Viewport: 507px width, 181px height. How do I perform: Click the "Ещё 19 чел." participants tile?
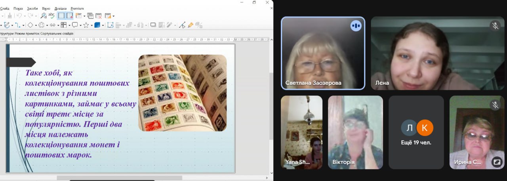click(x=416, y=132)
